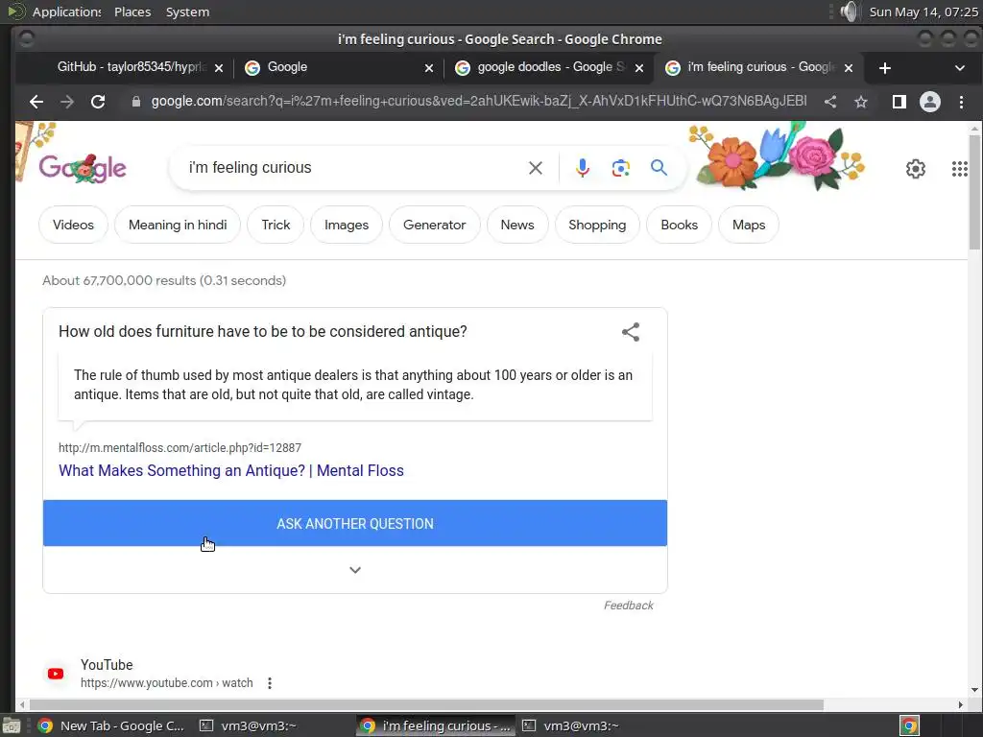Search by image with Lens camera
This screenshot has height=737, width=983.
tap(621, 168)
